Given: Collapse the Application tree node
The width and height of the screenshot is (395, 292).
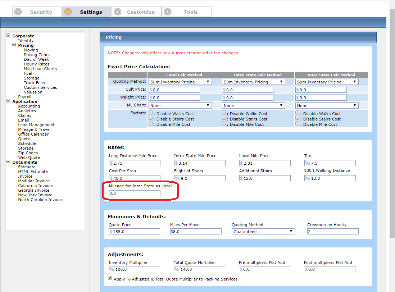Looking at the screenshot, I should tap(8, 101).
